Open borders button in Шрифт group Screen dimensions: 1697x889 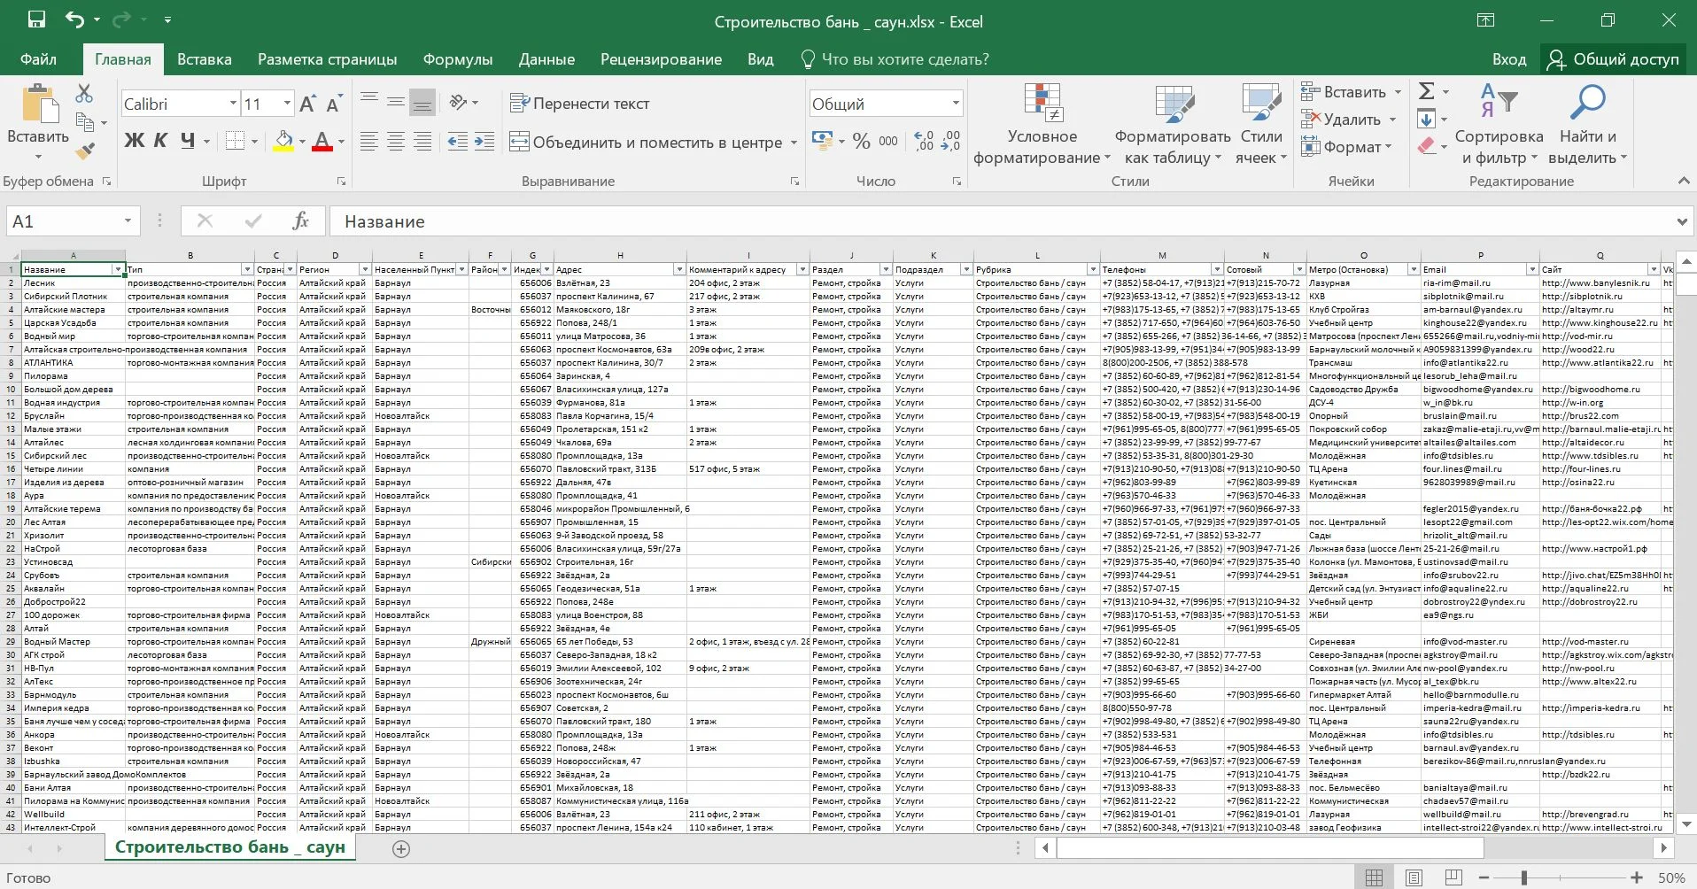tap(235, 141)
